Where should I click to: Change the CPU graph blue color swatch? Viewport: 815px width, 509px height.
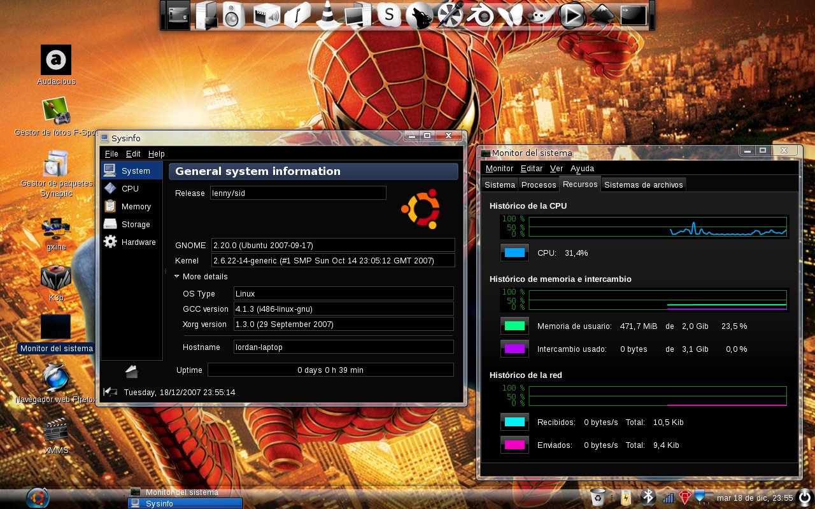tap(514, 253)
